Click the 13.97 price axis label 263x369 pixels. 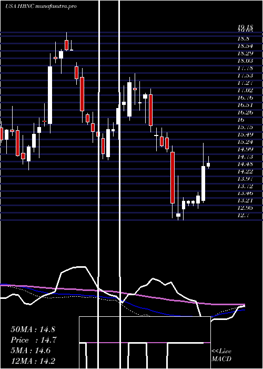pyautogui.click(x=245, y=179)
